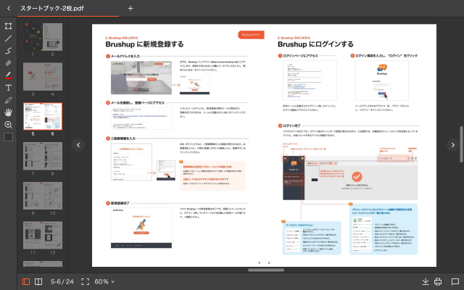Image resolution: width=464 pixels, height=290 pixels.
Task: Download the PDF file
Action: coord(426,281)
